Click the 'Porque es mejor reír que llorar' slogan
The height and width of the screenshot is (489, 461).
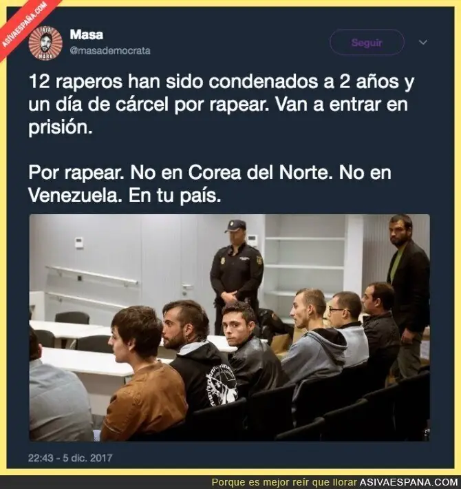click(284, 482)
